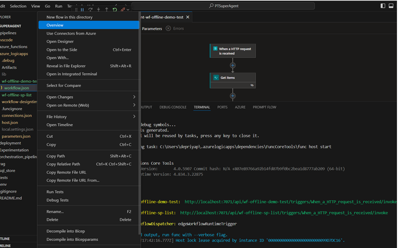
Task: Switch to the Prompt Flow panel tab
Action: (x=265, y=107)
